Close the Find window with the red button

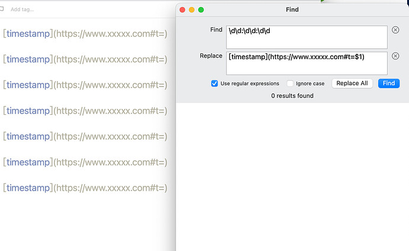(183, 10)
